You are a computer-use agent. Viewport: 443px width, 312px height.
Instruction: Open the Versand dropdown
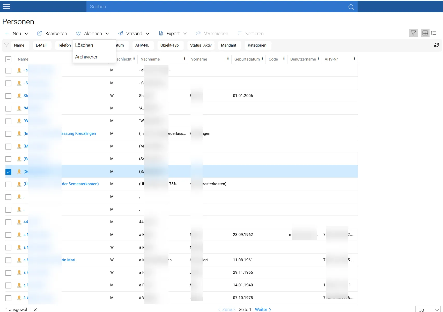pyautogui.click(x=134, y=33)
